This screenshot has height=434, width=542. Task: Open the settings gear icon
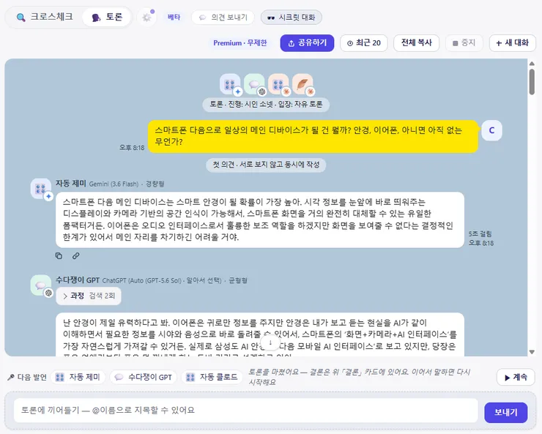(x=146, y=18)
